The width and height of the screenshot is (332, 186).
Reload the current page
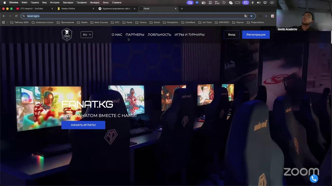click(16, 16)
